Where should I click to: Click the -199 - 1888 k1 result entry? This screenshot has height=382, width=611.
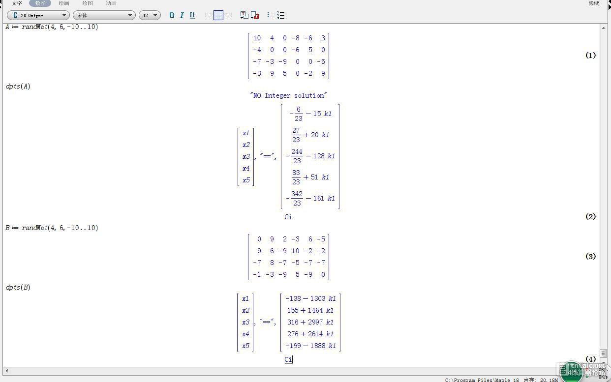point(310,346)
